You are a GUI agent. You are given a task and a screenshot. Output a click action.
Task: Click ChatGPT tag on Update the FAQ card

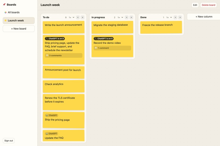point(52,133)
